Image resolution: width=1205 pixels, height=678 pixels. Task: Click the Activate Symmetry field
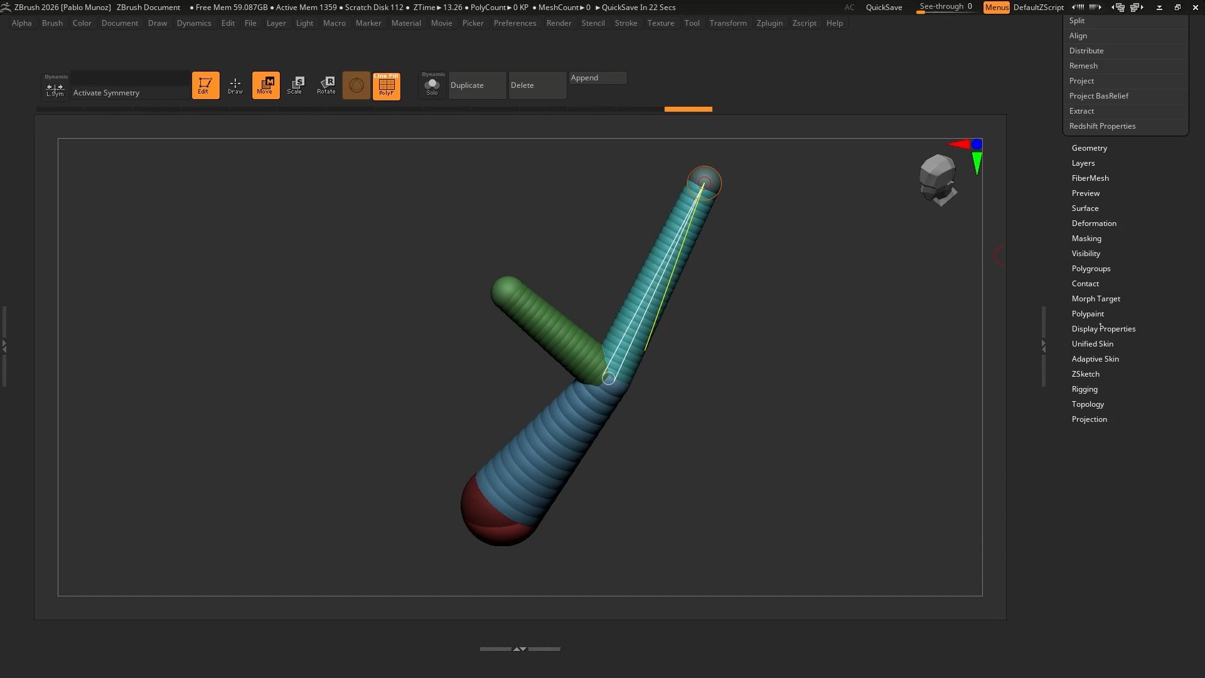pos(130,93)
